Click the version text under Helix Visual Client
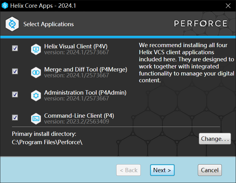 (76, 52)
